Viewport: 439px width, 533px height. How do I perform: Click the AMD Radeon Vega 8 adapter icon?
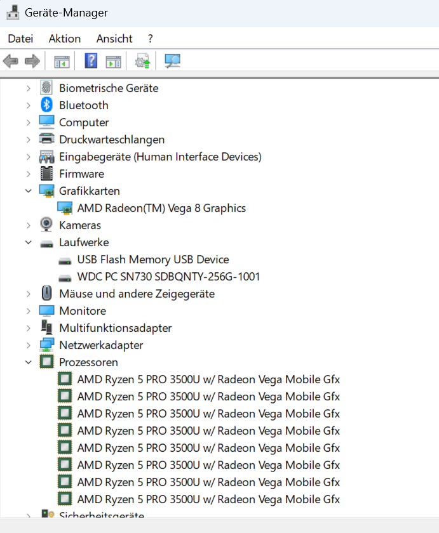(x=65, y=208)
